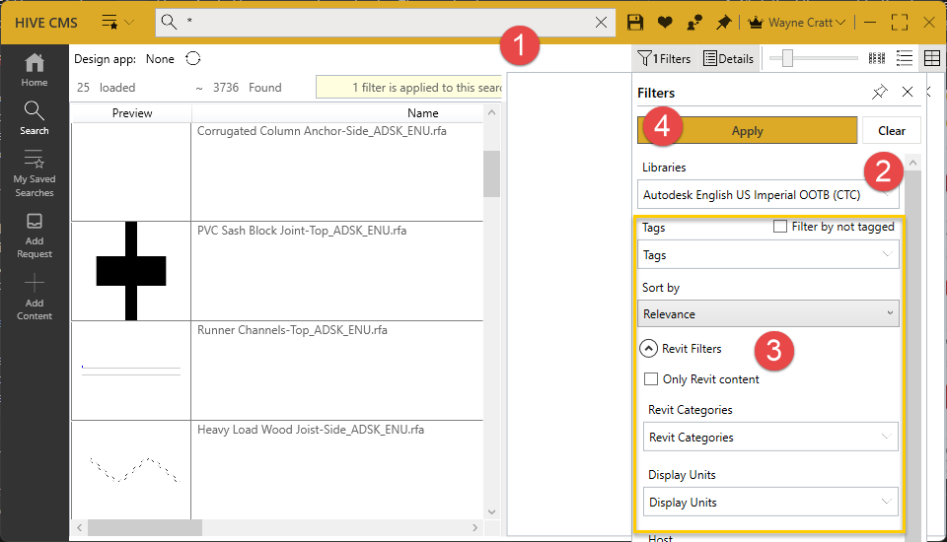
Task: Open the Libraries dropdown
Action: click(x=767, y=195)
